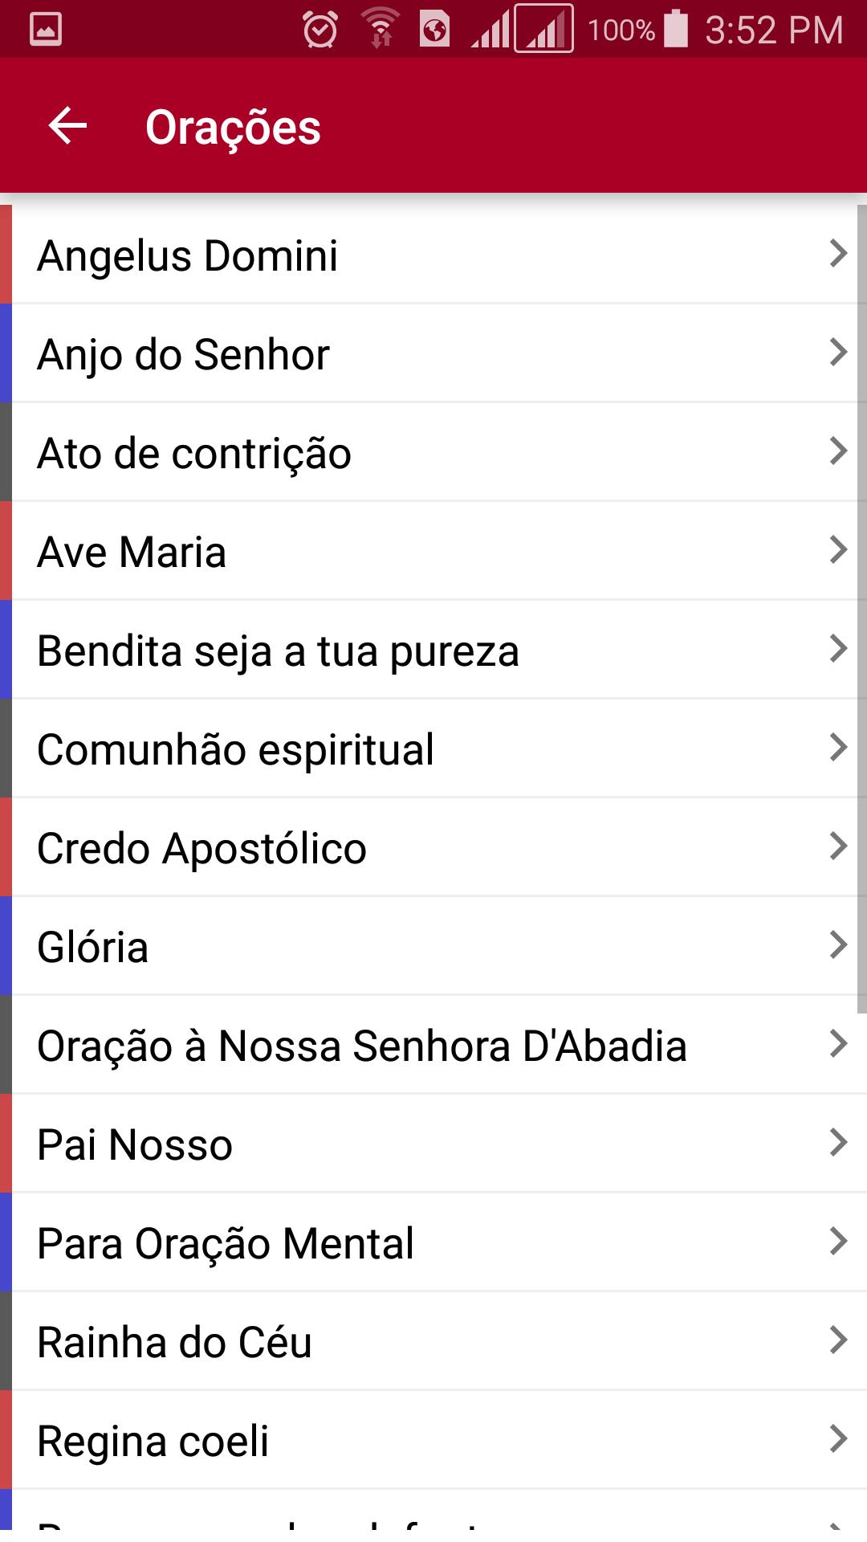Image resolution: width=867 pixels, height=1542 pixels.
Task: Tap the globe data-saver status icon
Action: [x=434, y=30]
